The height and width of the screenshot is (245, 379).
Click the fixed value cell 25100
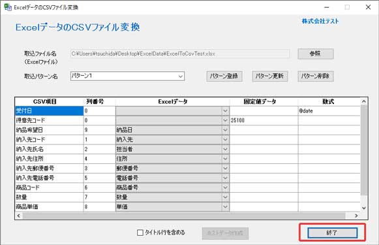pyautogui.click(x=264, y=120)
